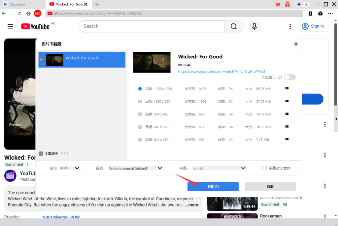Toggle the show all (7) switch
338x226 pixels.
(x=290, y=77)
